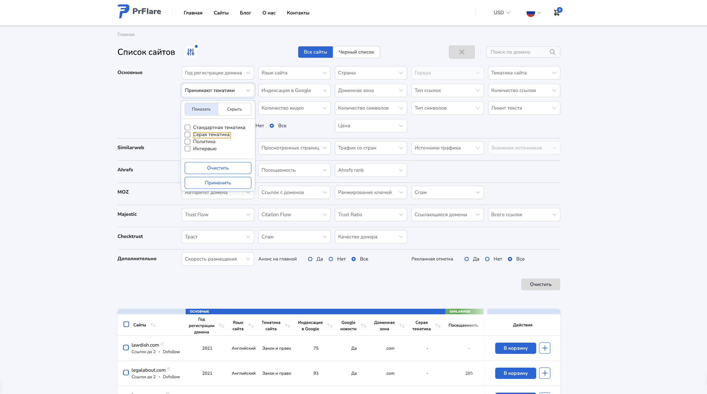Expand the Цена dropdown
Screen dimensions: 707x394
[x=371, y=126]
